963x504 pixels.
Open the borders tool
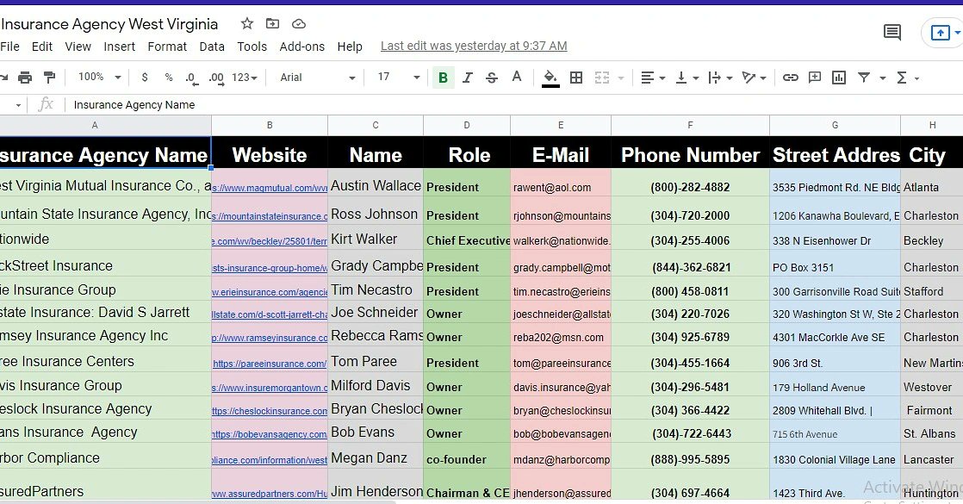[576, 78]
